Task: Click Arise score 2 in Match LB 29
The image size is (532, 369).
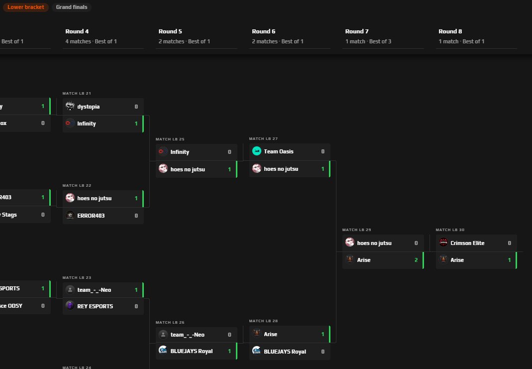Action: [416, 260]
